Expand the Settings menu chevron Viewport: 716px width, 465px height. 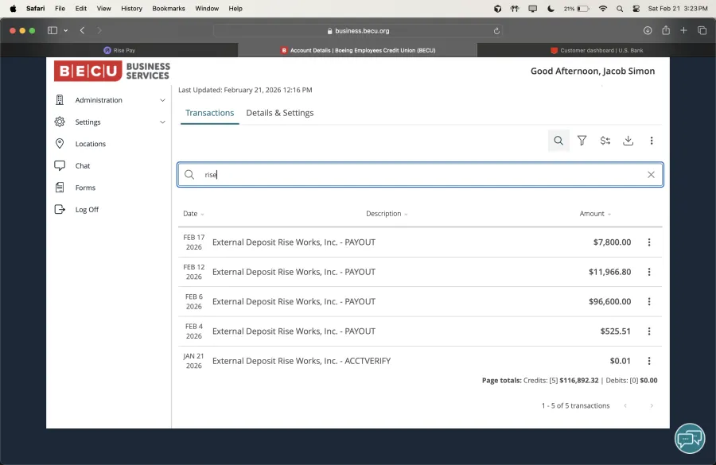[162, 122]
